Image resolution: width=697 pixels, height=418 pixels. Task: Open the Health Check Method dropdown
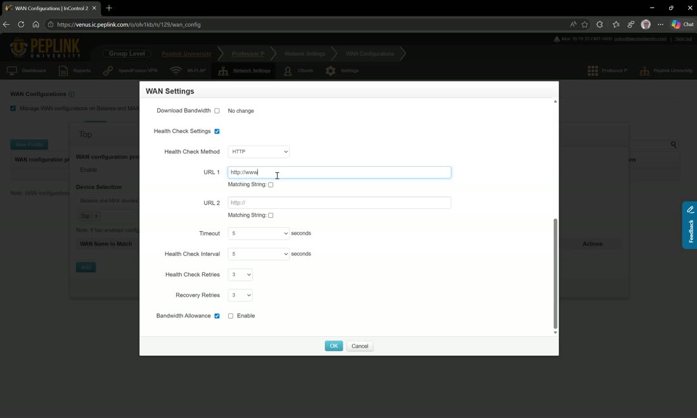tap(259, 151)
